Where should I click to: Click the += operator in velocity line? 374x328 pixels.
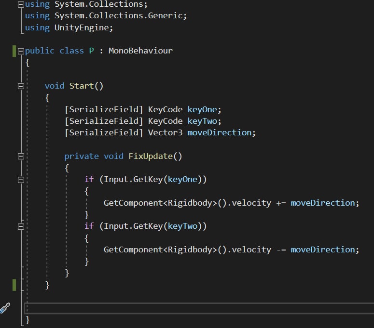281,203
